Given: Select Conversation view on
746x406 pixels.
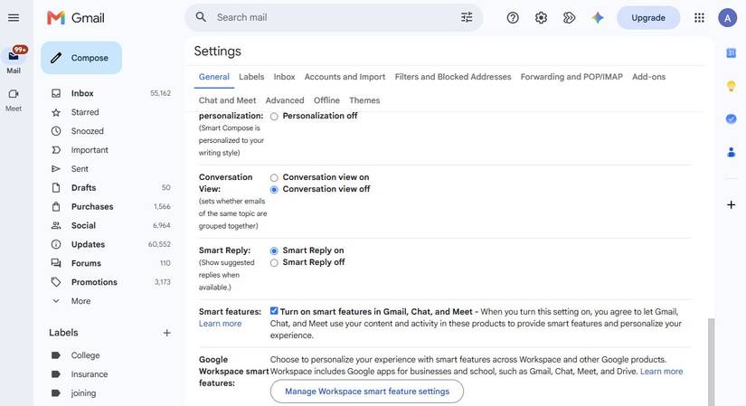Looking at the screenshot, I should tap(274, 177).
